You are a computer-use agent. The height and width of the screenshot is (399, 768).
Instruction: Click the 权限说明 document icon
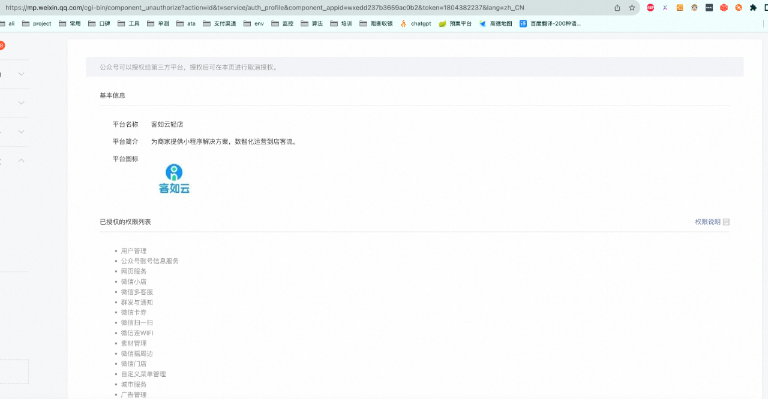pos(726,222)
